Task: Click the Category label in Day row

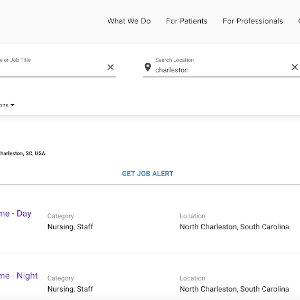Action: [x=60, y=216]
